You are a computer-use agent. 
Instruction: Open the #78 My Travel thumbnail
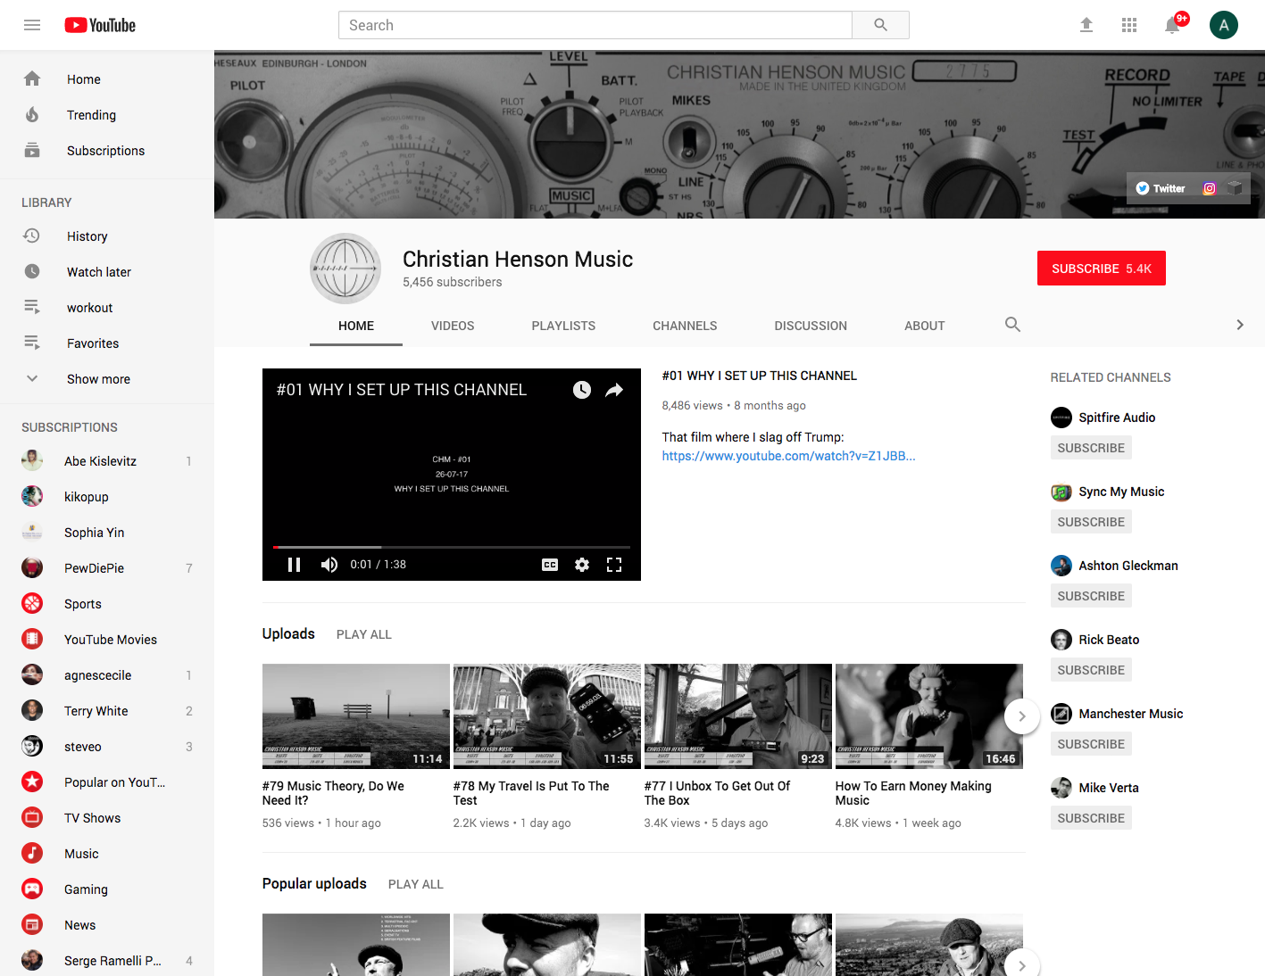point(547,716)
